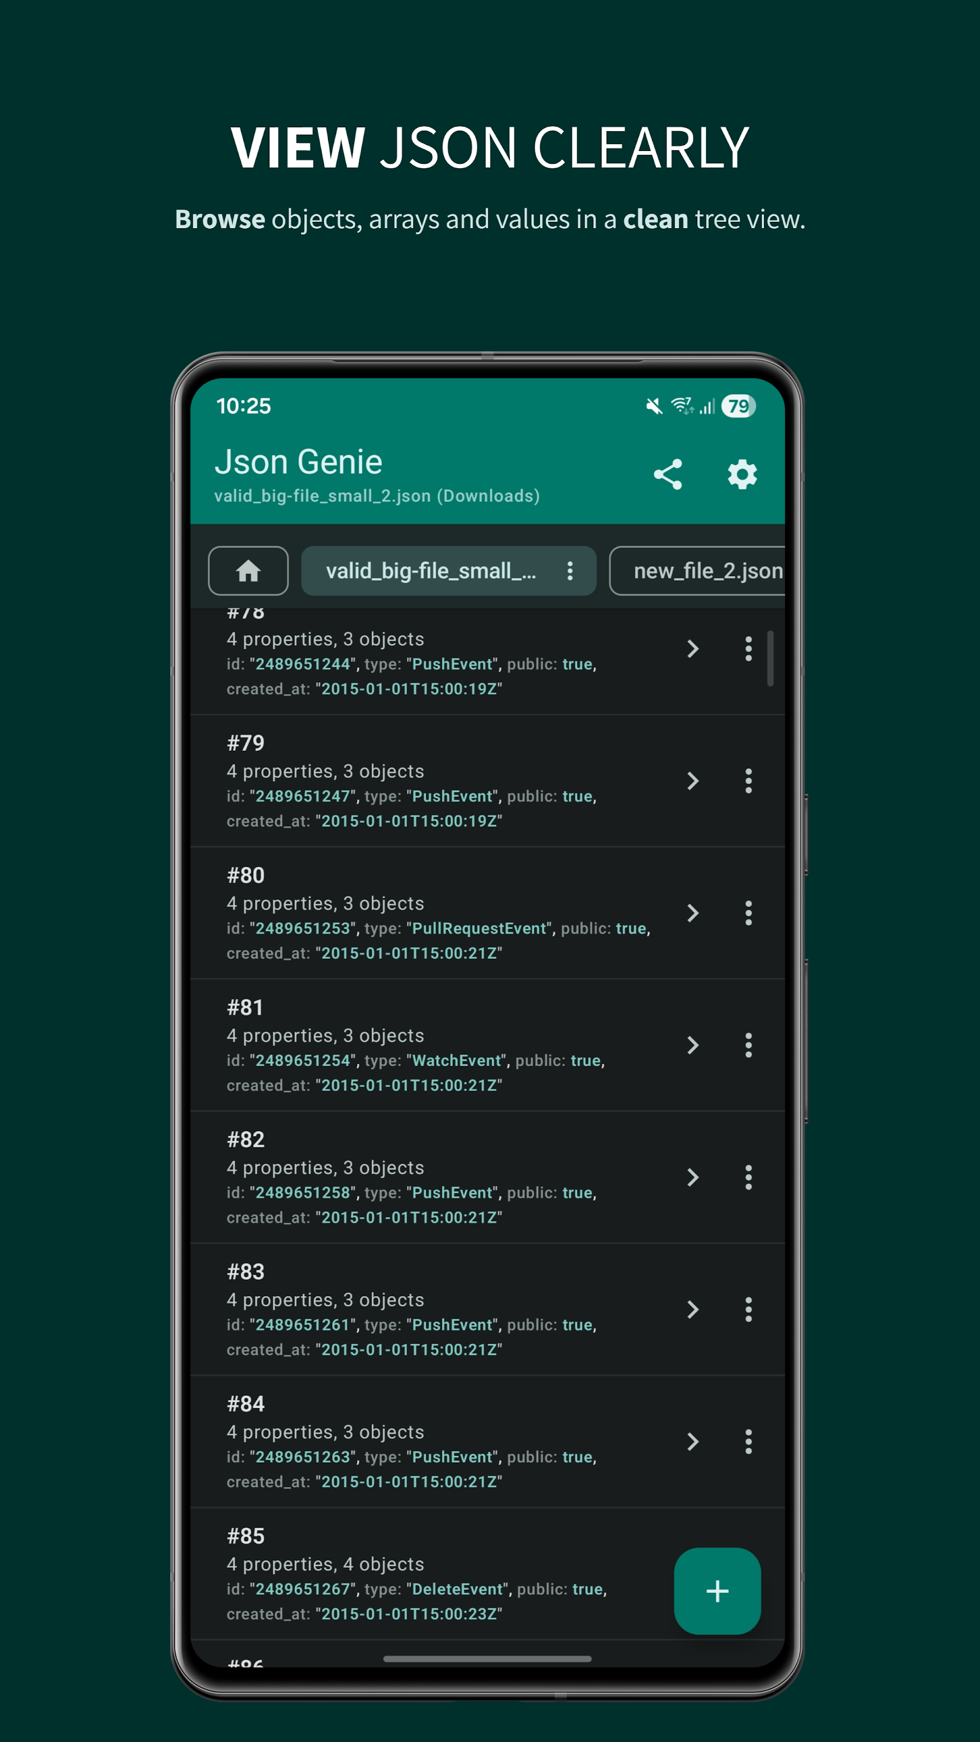Expand the #81 WatchEvent chevron
Image resolution: width=980 pixels, height=1742 pixels.
click(693, 1045)
